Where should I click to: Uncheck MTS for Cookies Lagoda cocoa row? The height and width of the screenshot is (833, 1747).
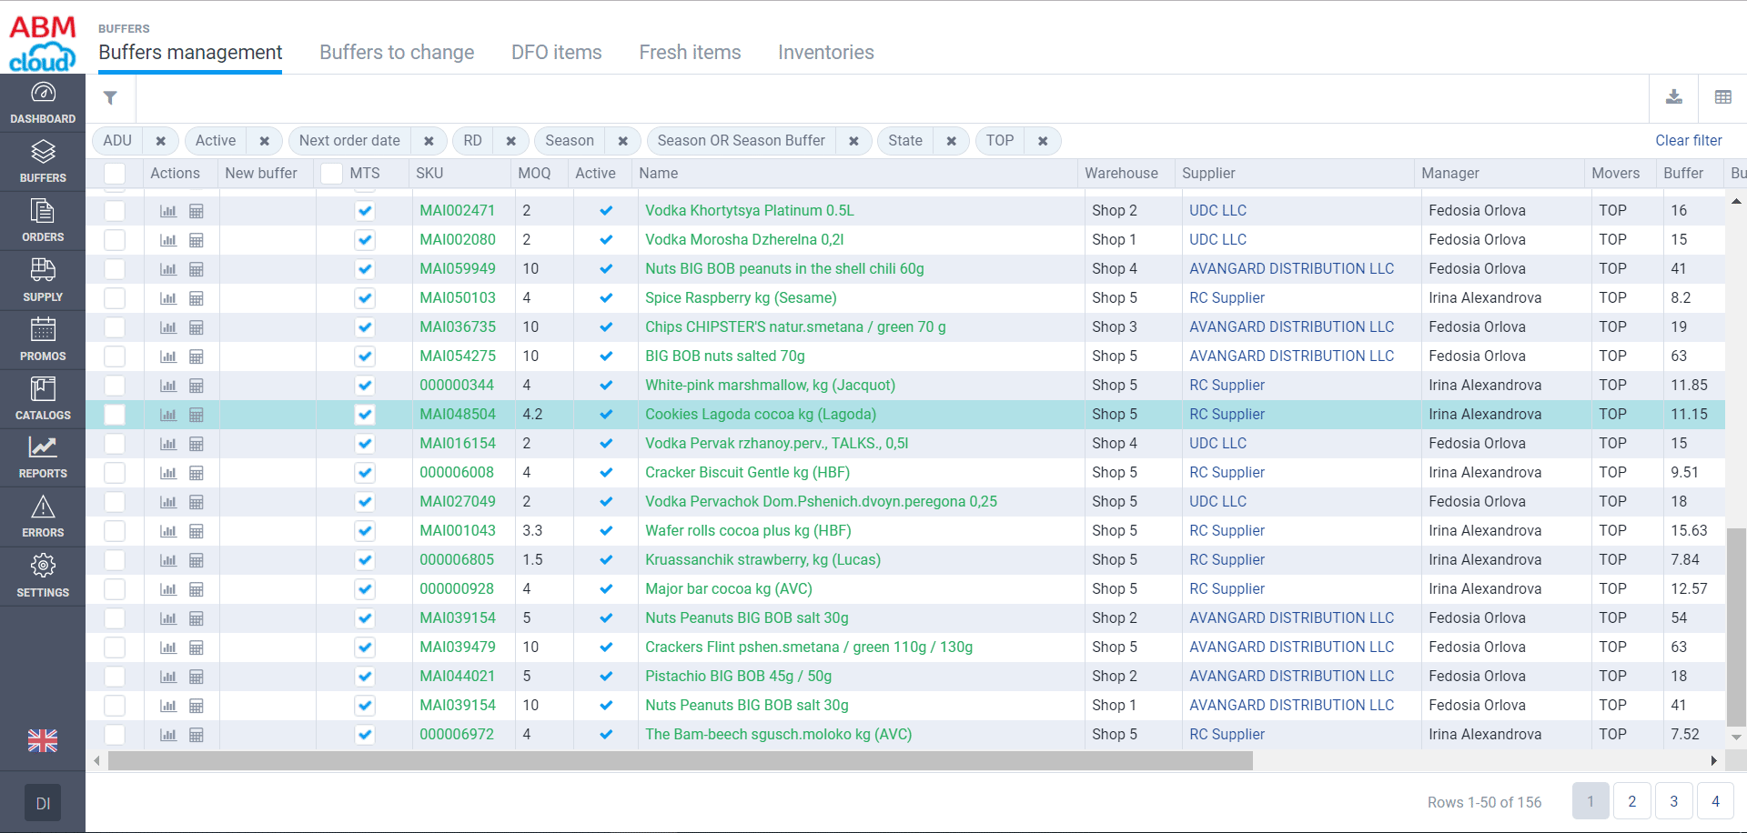click(365, 415)
